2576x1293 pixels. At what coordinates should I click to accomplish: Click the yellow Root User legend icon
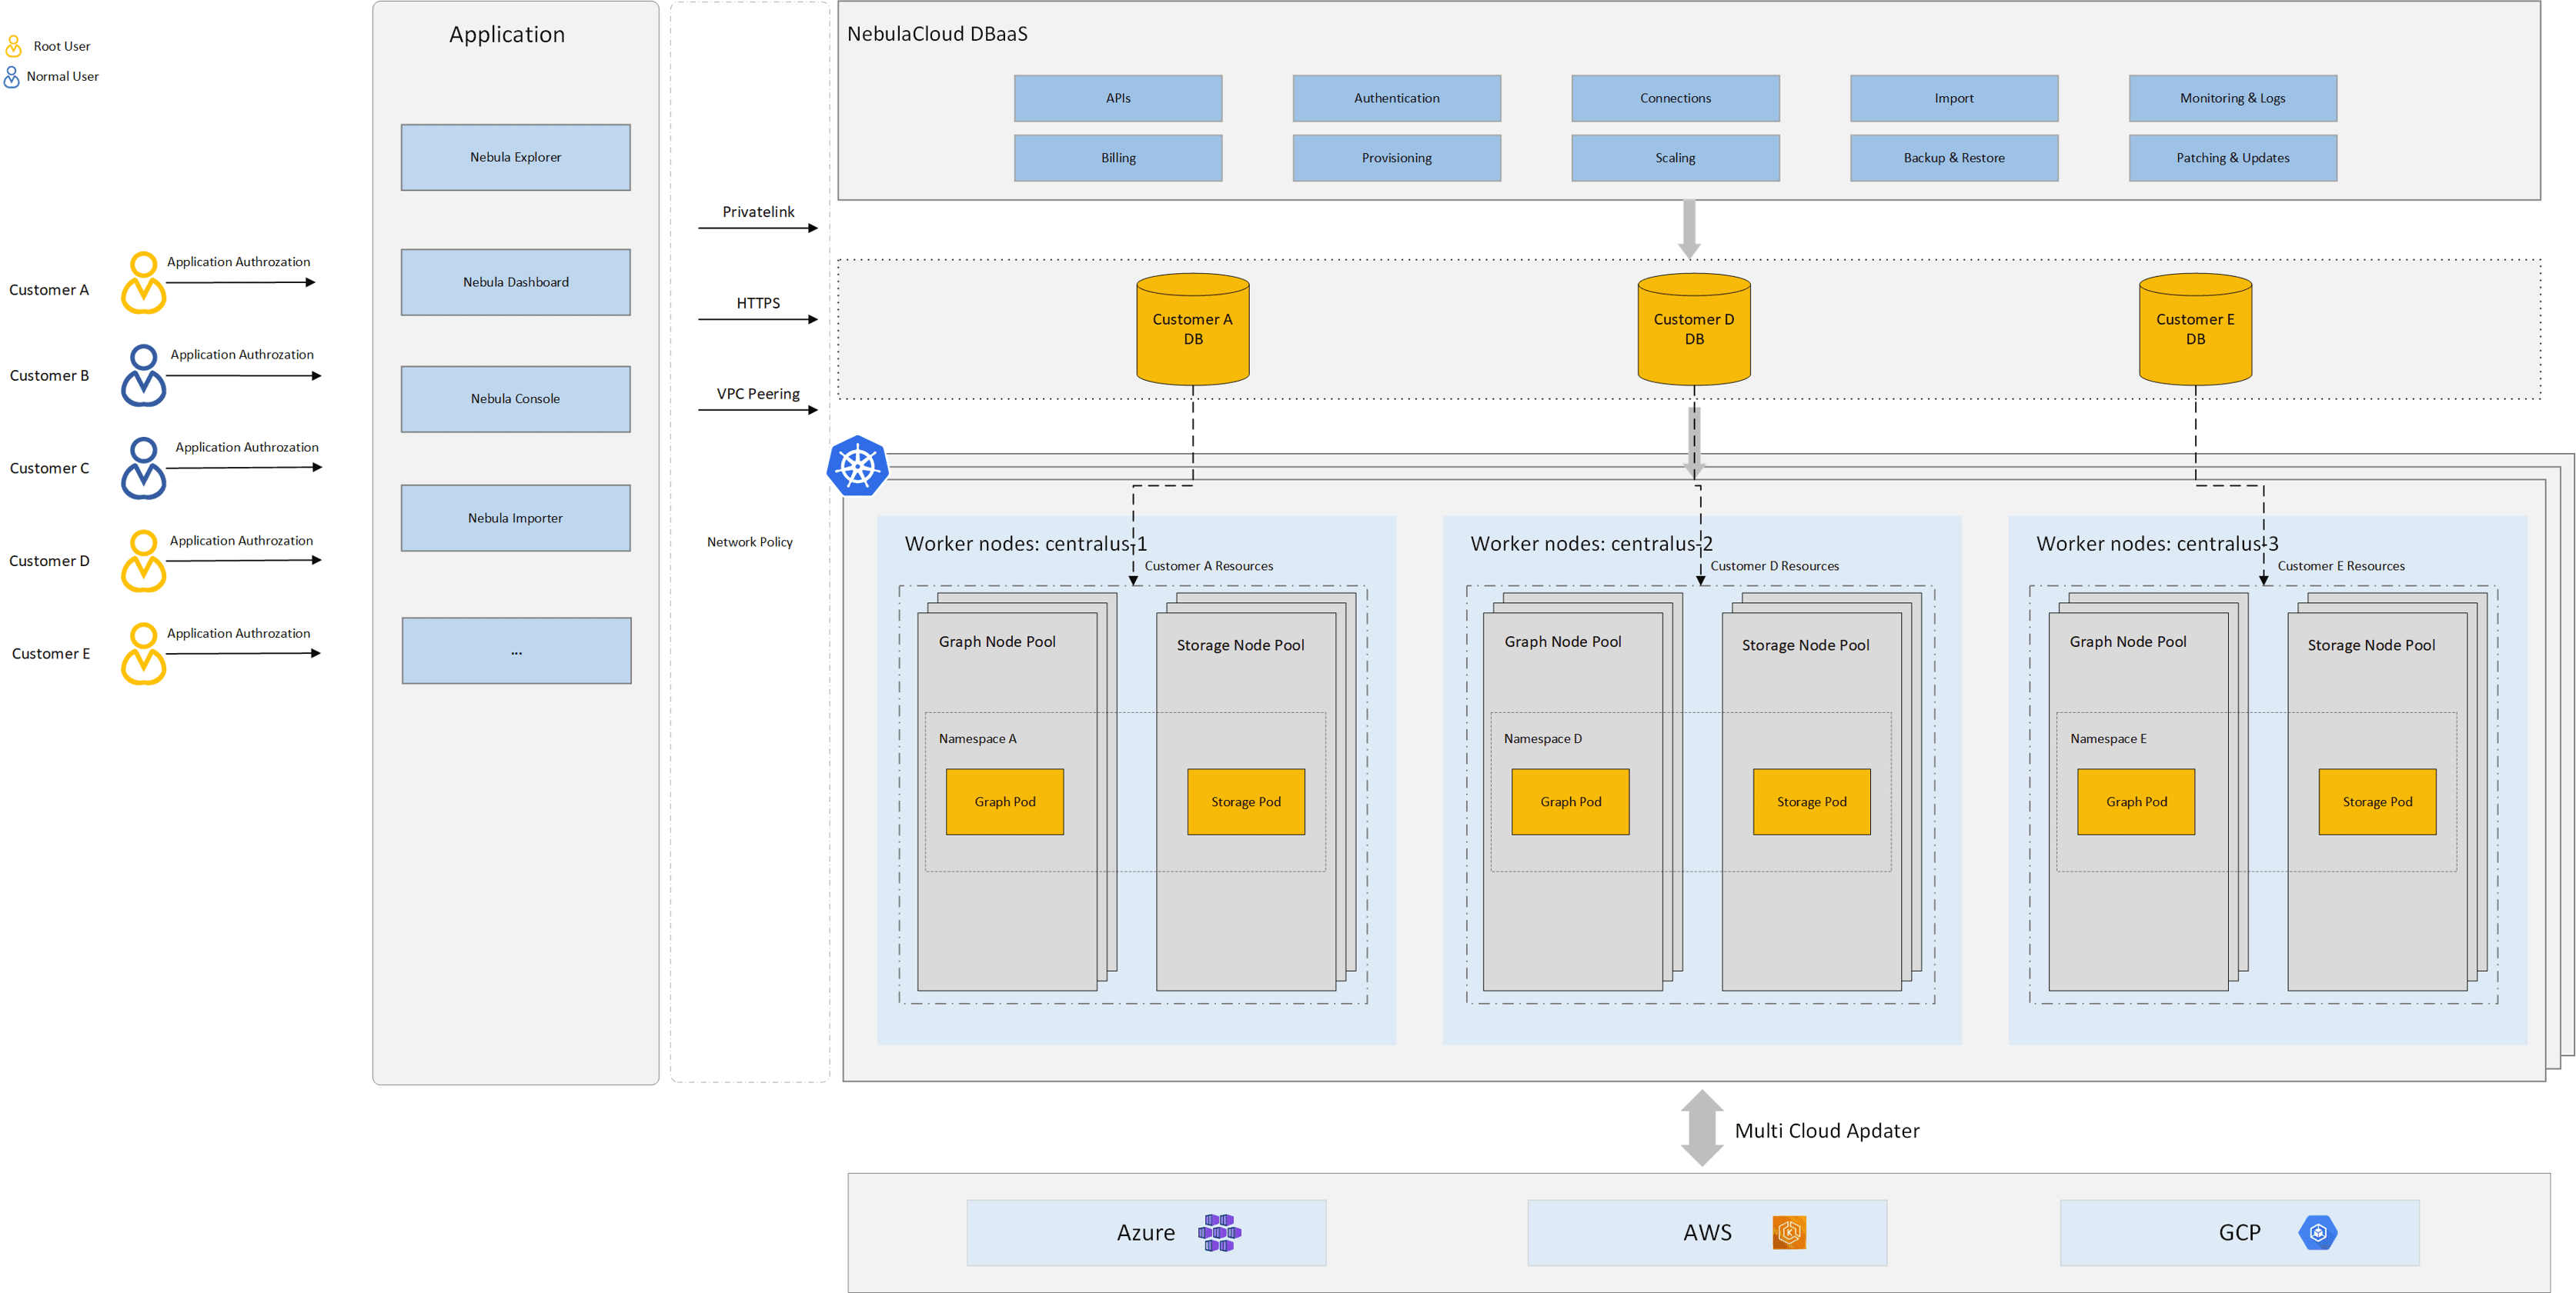point(14,46)
